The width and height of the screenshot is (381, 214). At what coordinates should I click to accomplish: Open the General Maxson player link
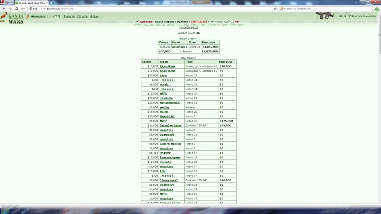pyautogui.click(x=170, y=144)
